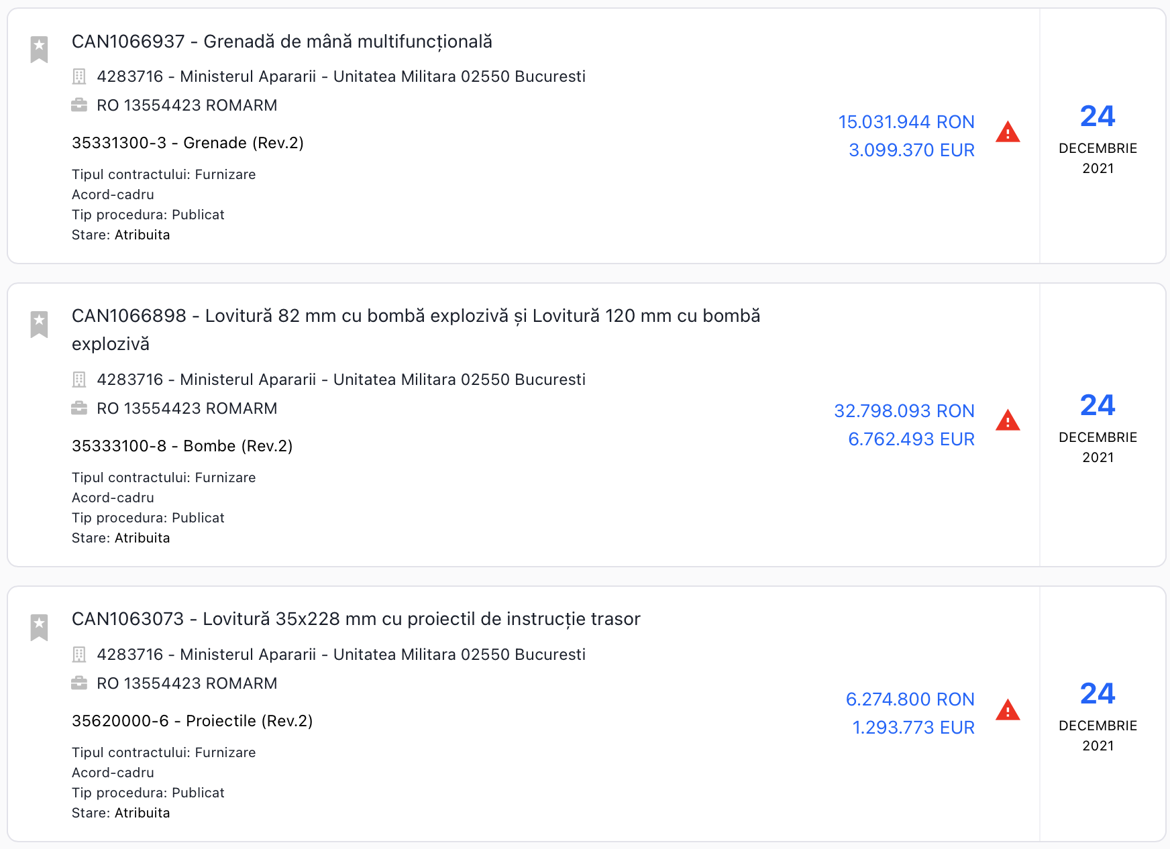Select CPV code 35333100-8 Bombe (Rev.2)
The width and height of the screenshot is (1170, 849).
point(182,446)
